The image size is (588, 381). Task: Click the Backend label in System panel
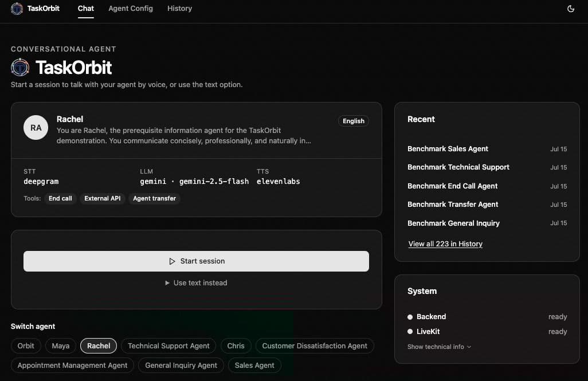pyautogui.click(x=431, y=317)
